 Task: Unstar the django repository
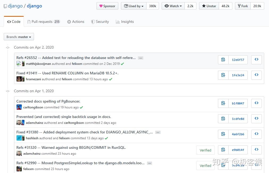pos(209,6)
